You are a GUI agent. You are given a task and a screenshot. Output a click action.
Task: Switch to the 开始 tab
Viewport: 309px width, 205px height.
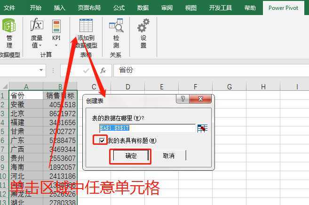36,8
